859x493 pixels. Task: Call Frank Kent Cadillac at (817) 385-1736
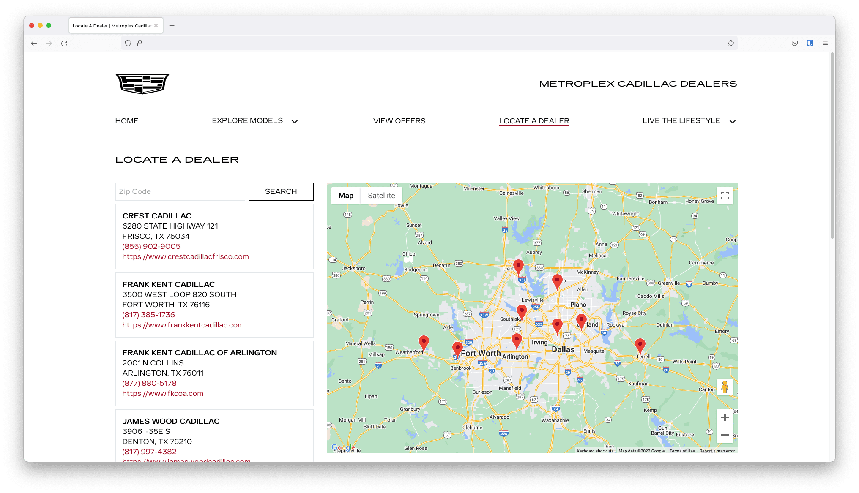[x=148, y=315]
